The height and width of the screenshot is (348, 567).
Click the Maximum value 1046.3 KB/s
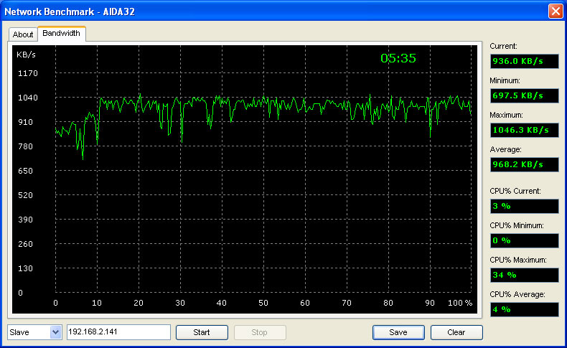click(x=525, y=130)
